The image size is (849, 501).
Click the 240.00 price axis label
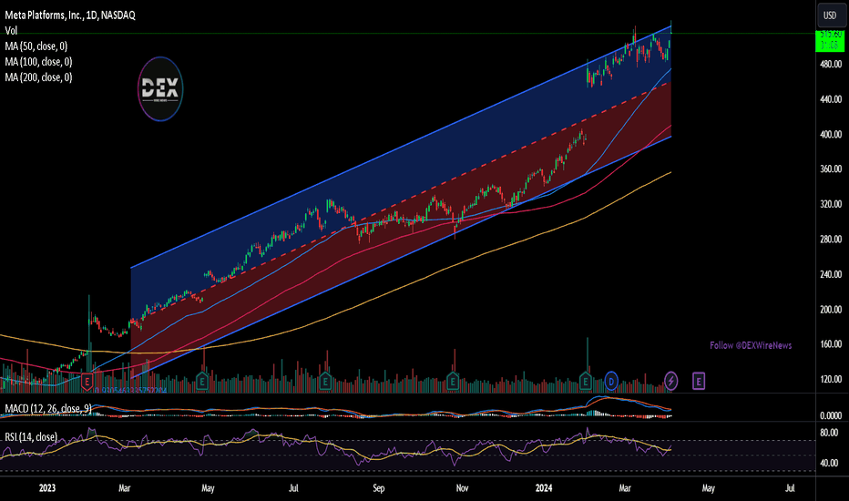[831, 274]
